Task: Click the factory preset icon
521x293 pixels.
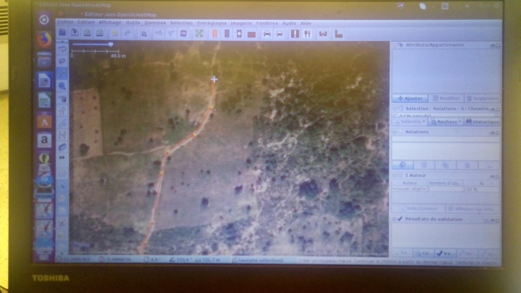Action: [339, 34]
